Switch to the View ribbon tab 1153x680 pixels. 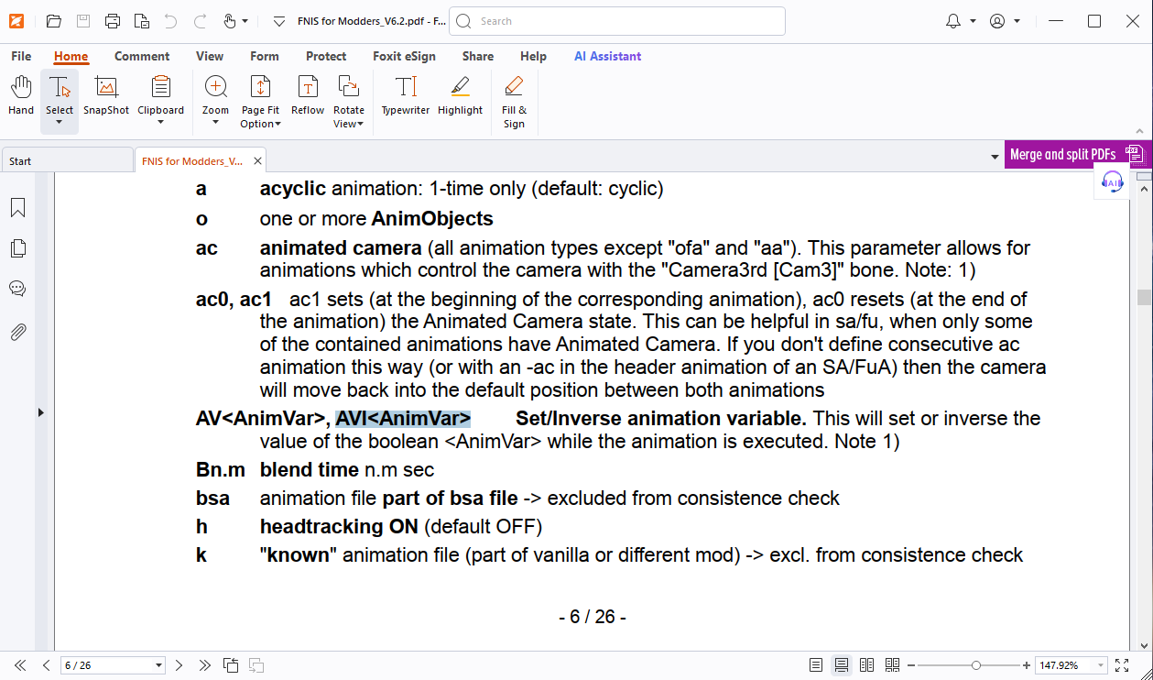pyautogui.click(x=210, y=56)
